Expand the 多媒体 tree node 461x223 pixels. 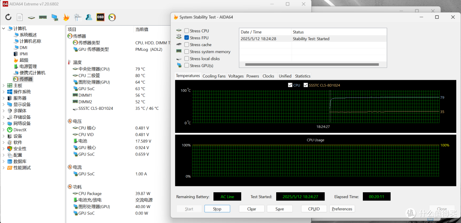(x=3, y=111)
